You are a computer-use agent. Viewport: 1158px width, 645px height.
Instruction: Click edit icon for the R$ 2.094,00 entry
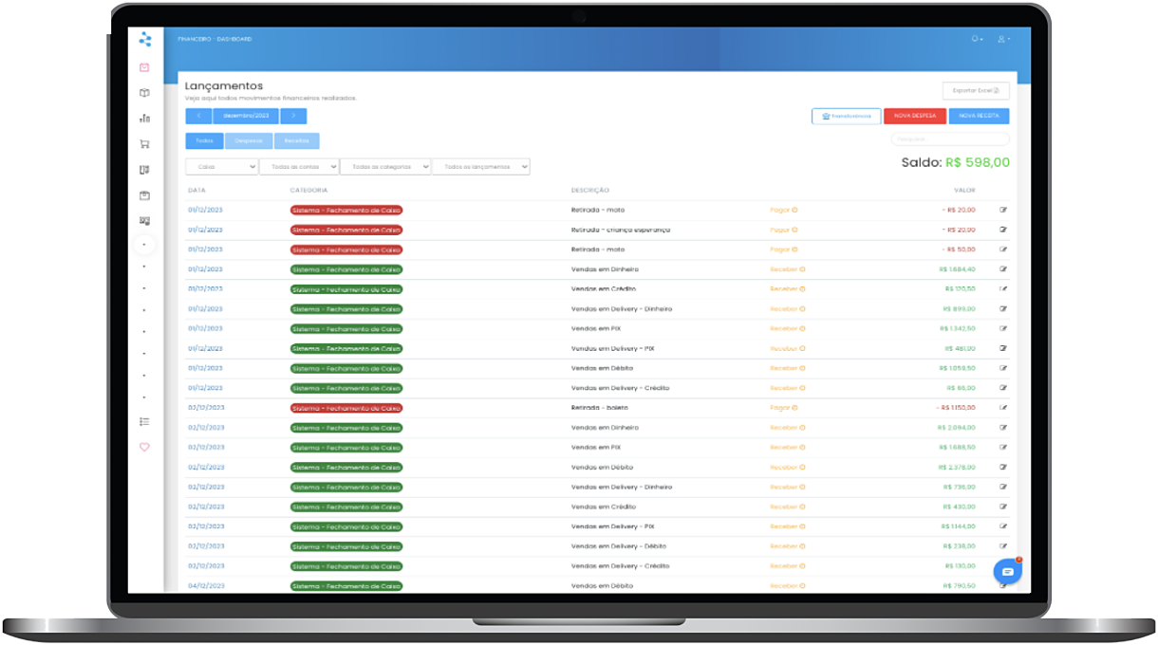pyautogui.click(x=1003, y=428)
